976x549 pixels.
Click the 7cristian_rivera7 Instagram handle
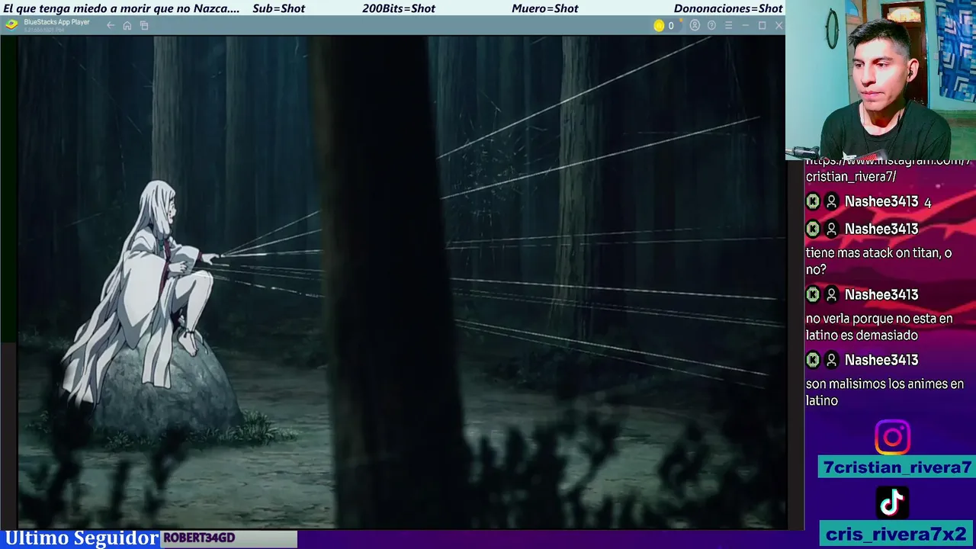(897, 467)
